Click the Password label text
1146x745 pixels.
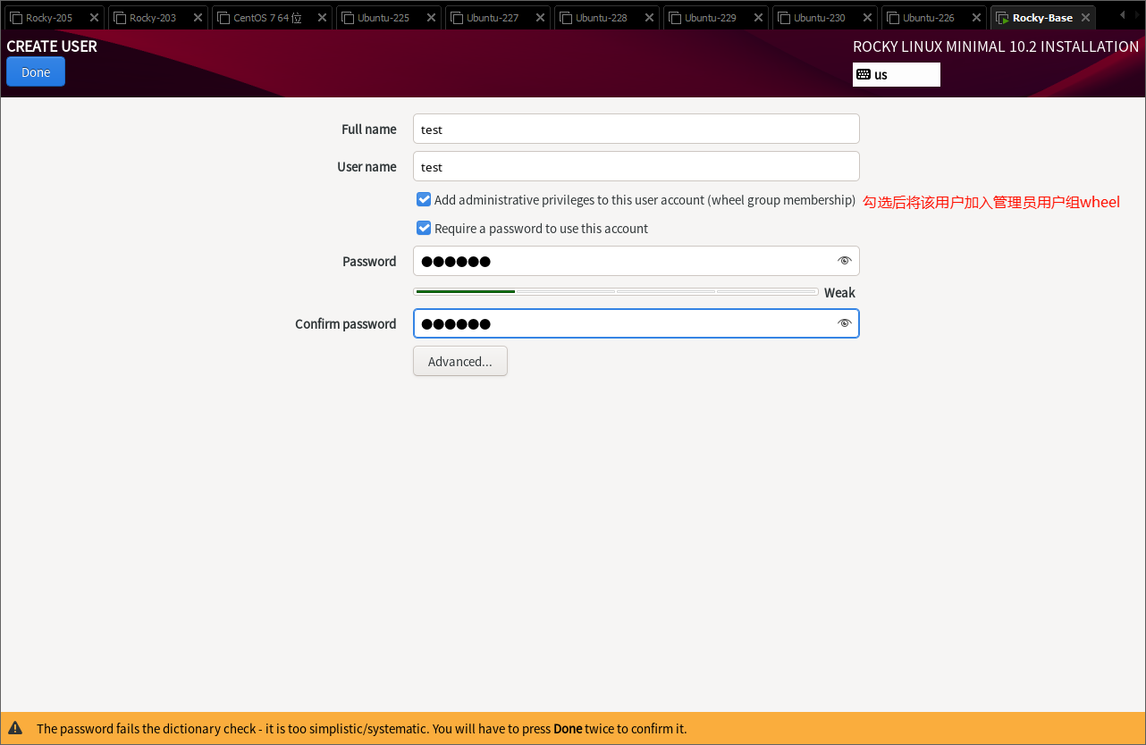(x=369, y=262)
